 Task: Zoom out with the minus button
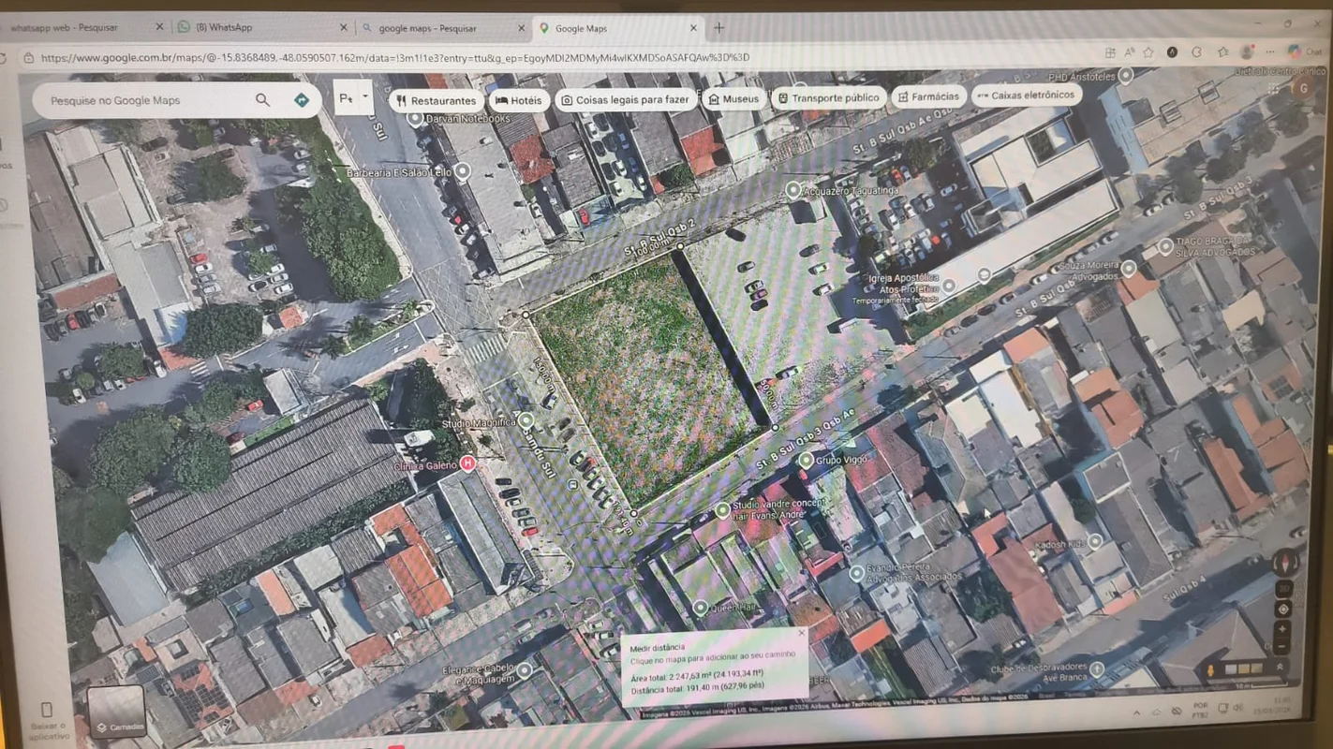click(x=1281, y=648)
